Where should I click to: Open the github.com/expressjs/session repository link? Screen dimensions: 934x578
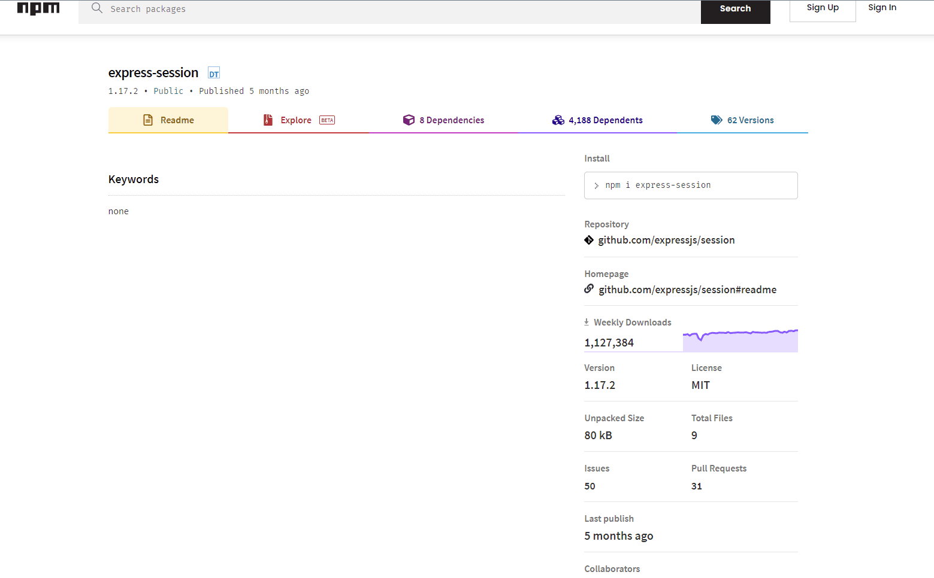[x=666, y=240]
